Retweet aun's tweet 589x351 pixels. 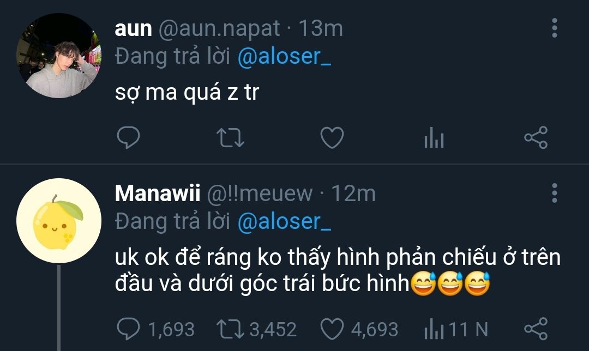(x=230, y=138)
